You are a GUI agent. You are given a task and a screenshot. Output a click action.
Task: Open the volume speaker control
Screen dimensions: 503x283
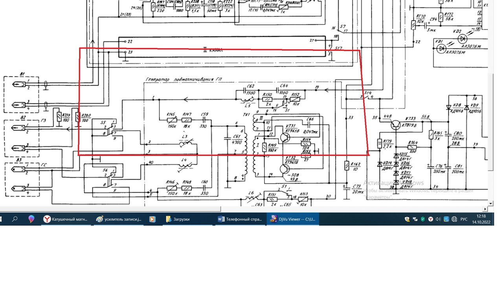[439, 219]
